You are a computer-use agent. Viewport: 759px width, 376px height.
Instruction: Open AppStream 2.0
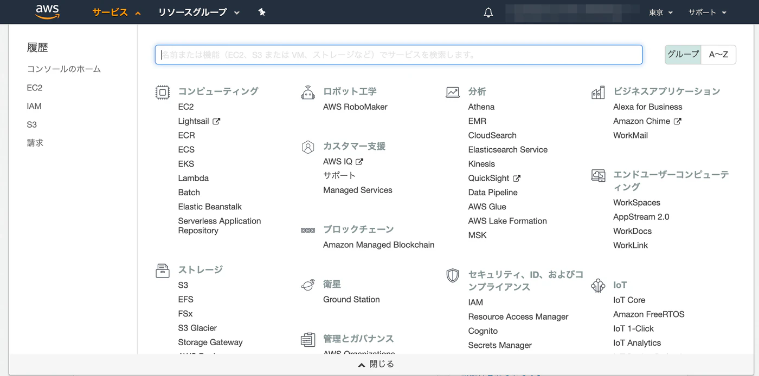coord(641,216)
